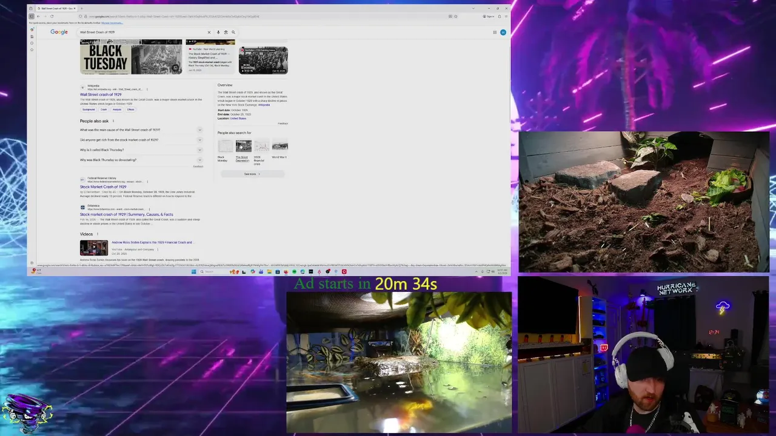The height and width of the screenshot is (436, 776).
Task: Click 'See more' under People also search for
Action: (x=252, y=174)
